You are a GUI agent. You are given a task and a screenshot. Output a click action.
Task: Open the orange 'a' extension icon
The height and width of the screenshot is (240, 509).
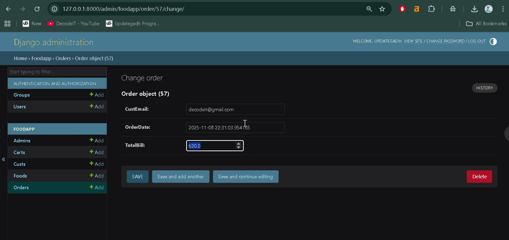[417, 9]
